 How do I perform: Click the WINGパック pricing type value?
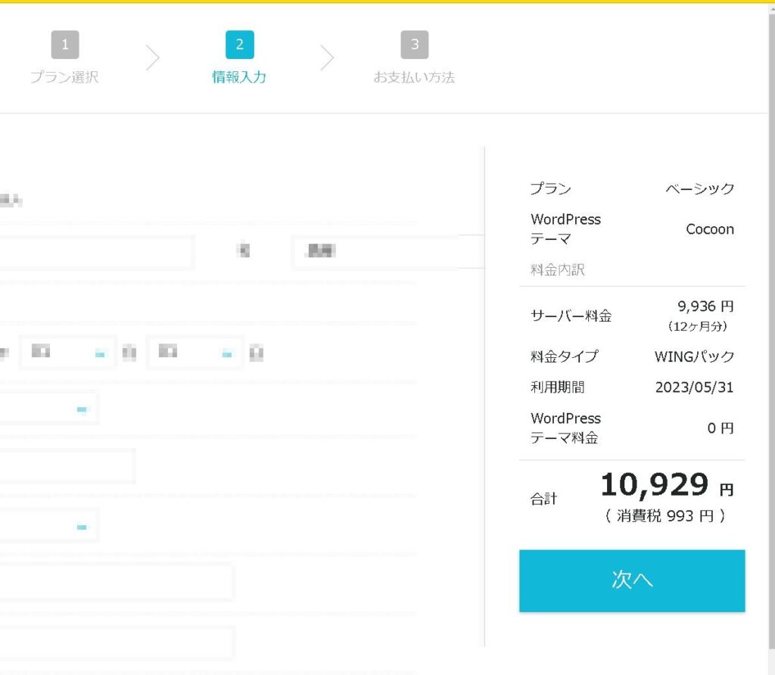point(694,356)
